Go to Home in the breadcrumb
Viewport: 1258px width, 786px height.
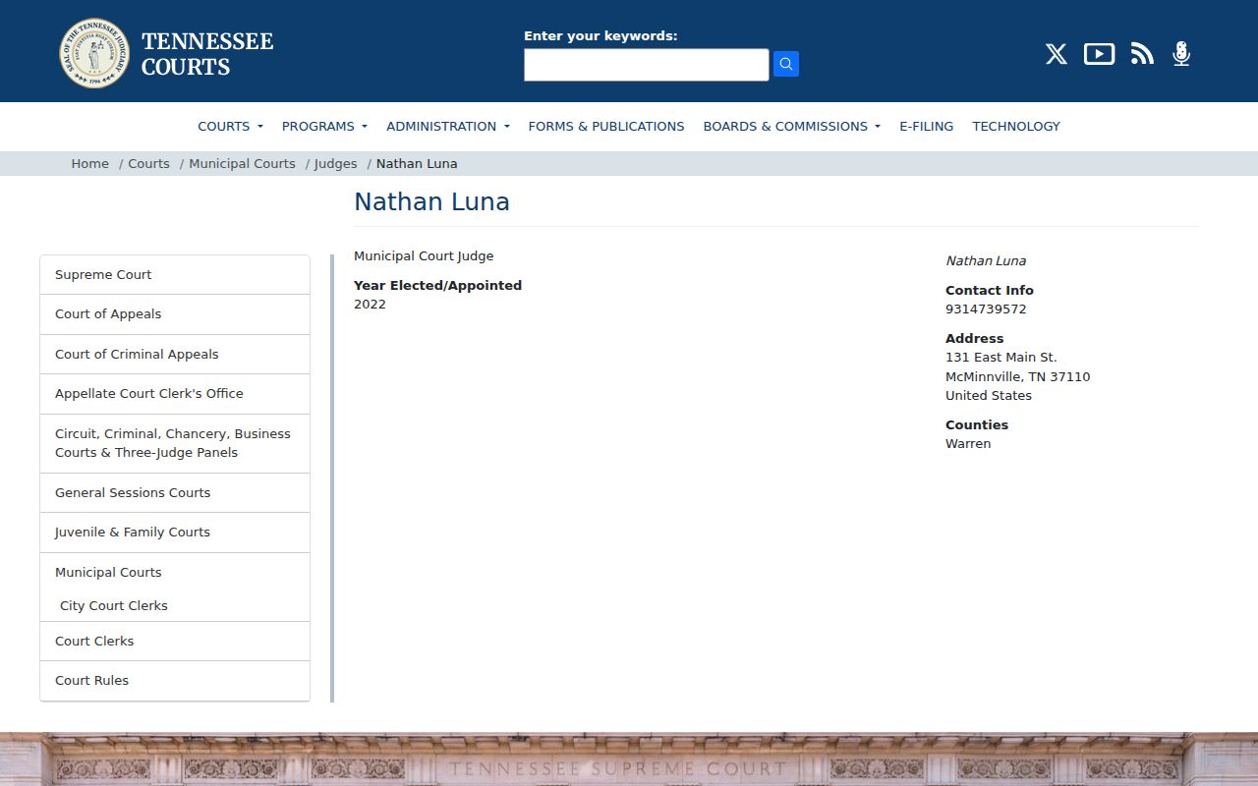(90, 164)
